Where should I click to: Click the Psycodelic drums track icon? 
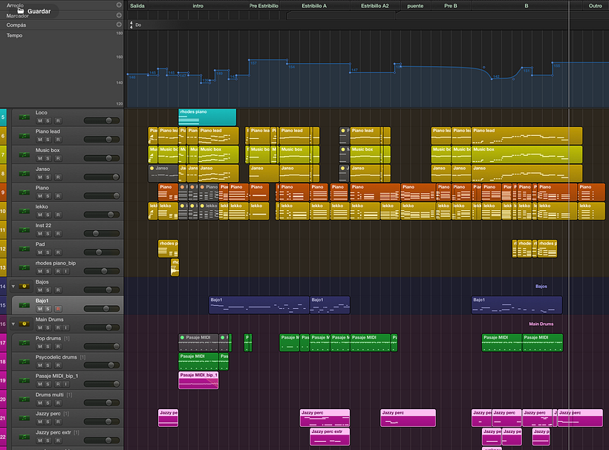[x=25, y=362]
